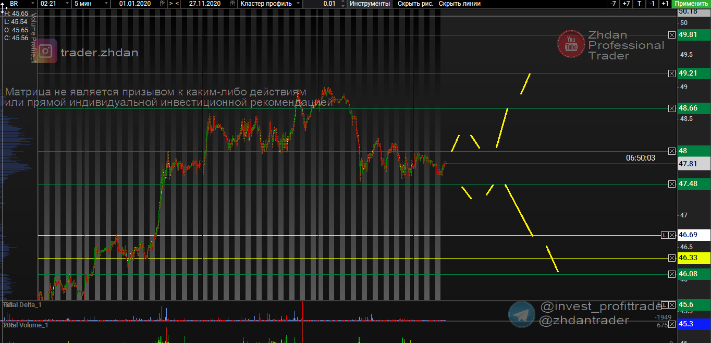Image resolution: width=711 pixels, height=343 pixels.
Task: Click the current price tag 47.81
Action: click(694, 164)
